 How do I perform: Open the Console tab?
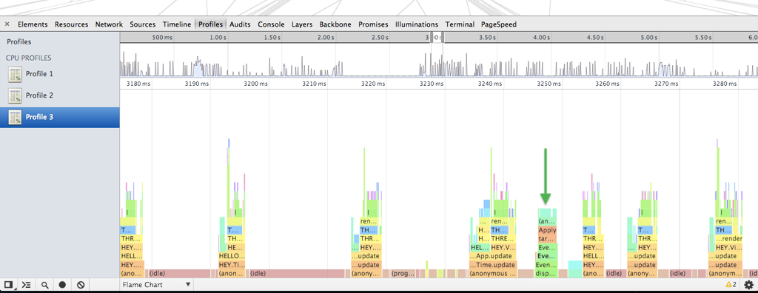click(x=271, y=24)
